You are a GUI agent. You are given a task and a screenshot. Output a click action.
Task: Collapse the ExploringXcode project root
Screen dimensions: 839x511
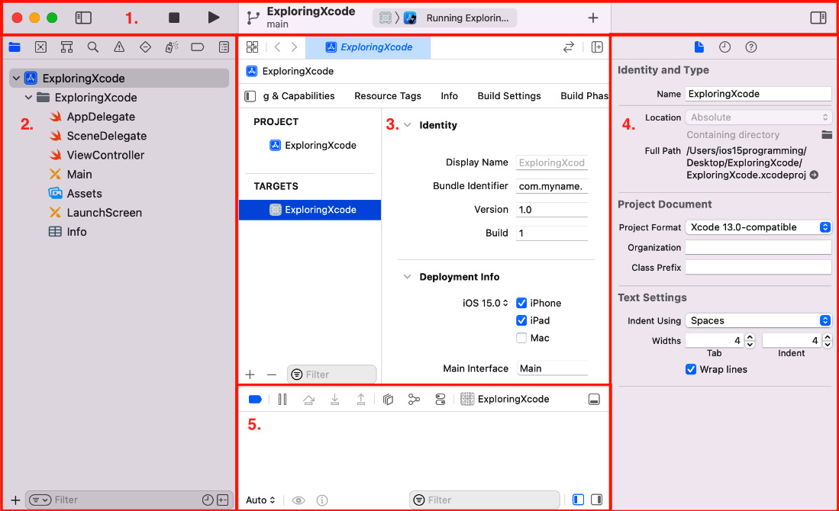(x=17, y=78)
